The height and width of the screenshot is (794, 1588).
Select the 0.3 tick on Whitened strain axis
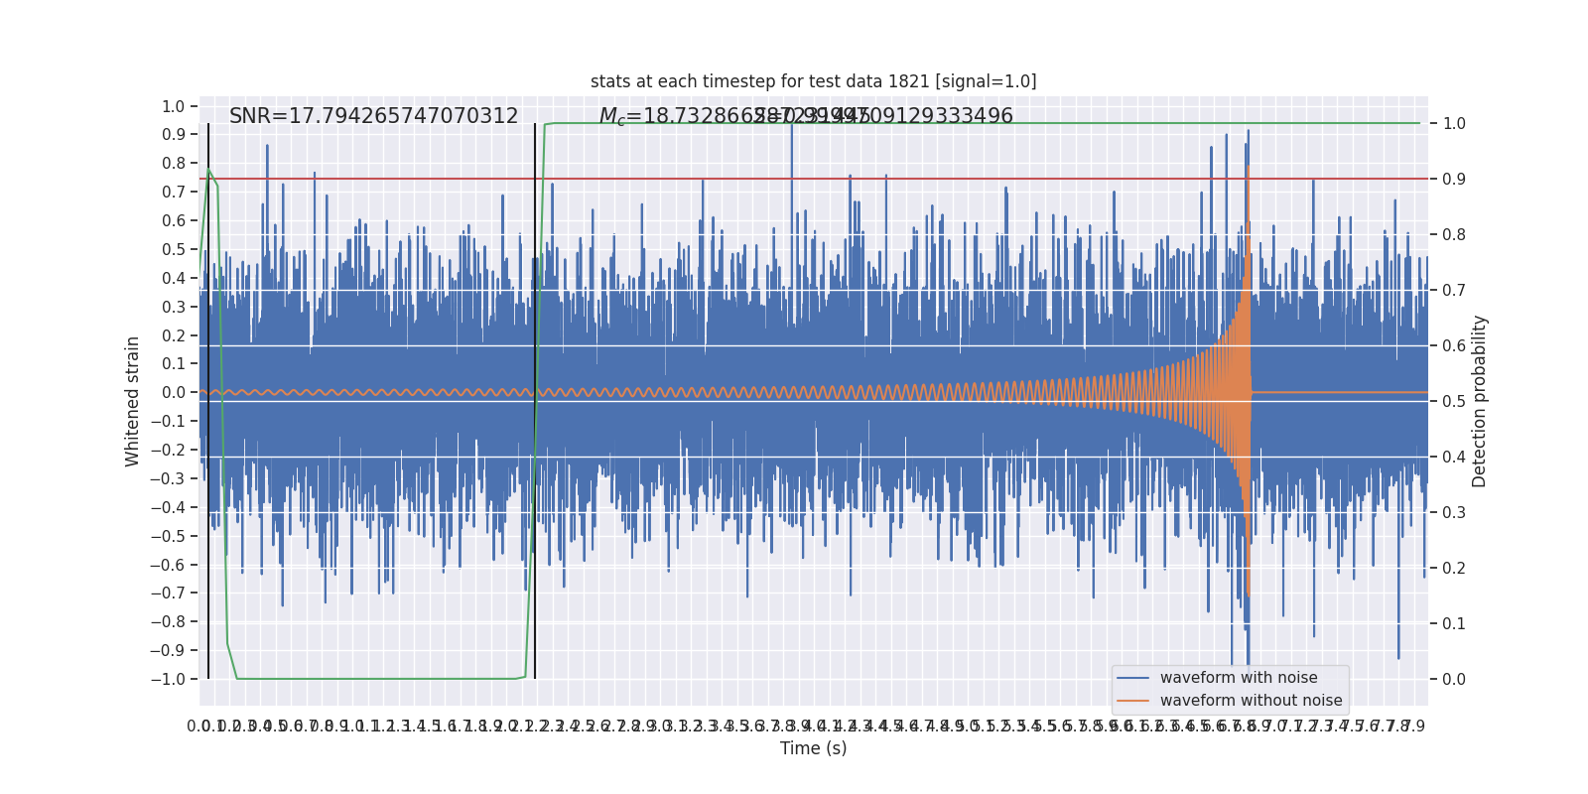173,307
